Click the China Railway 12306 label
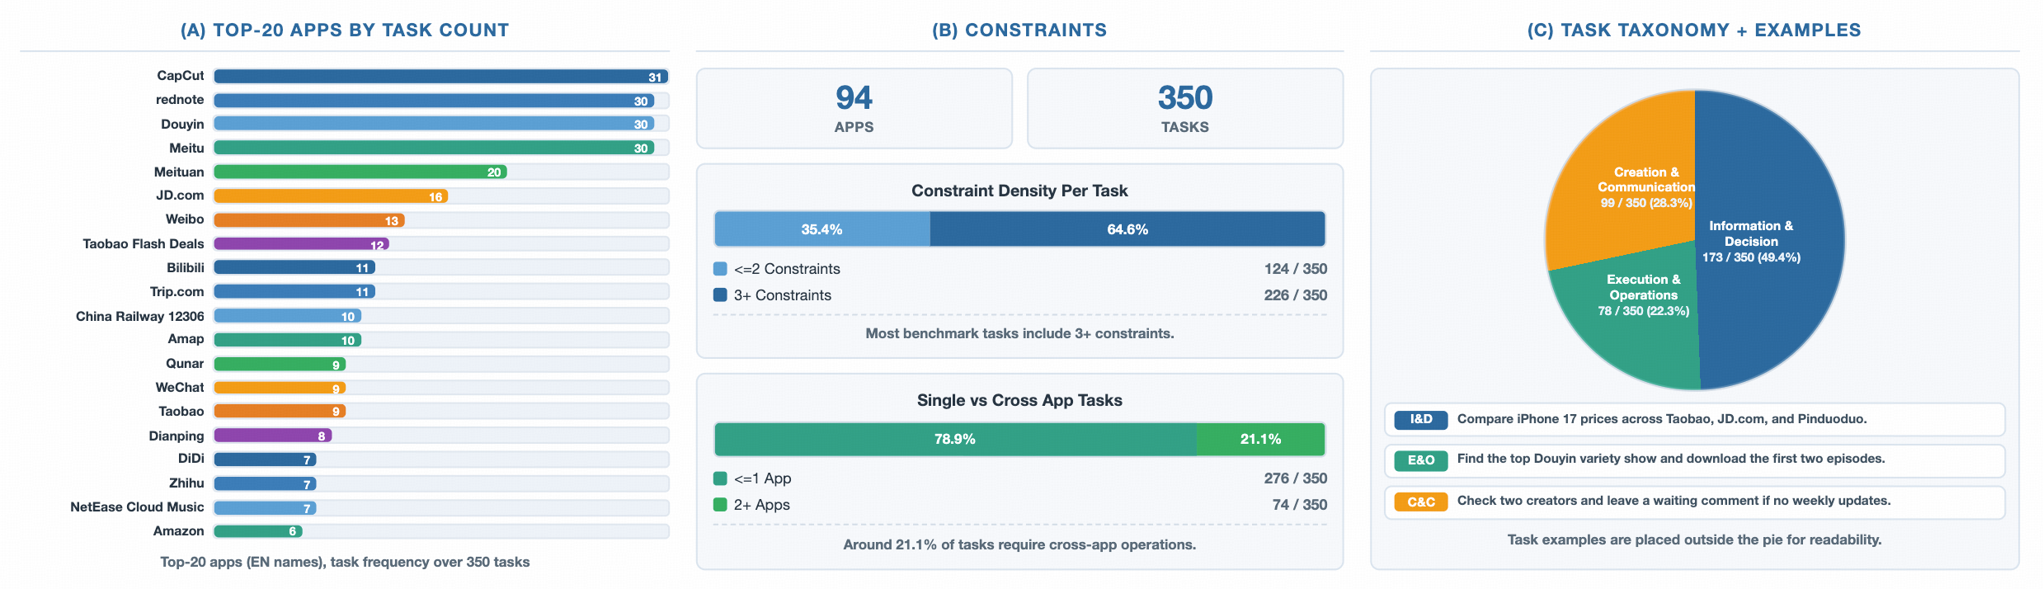 click(x=140, y=316)
